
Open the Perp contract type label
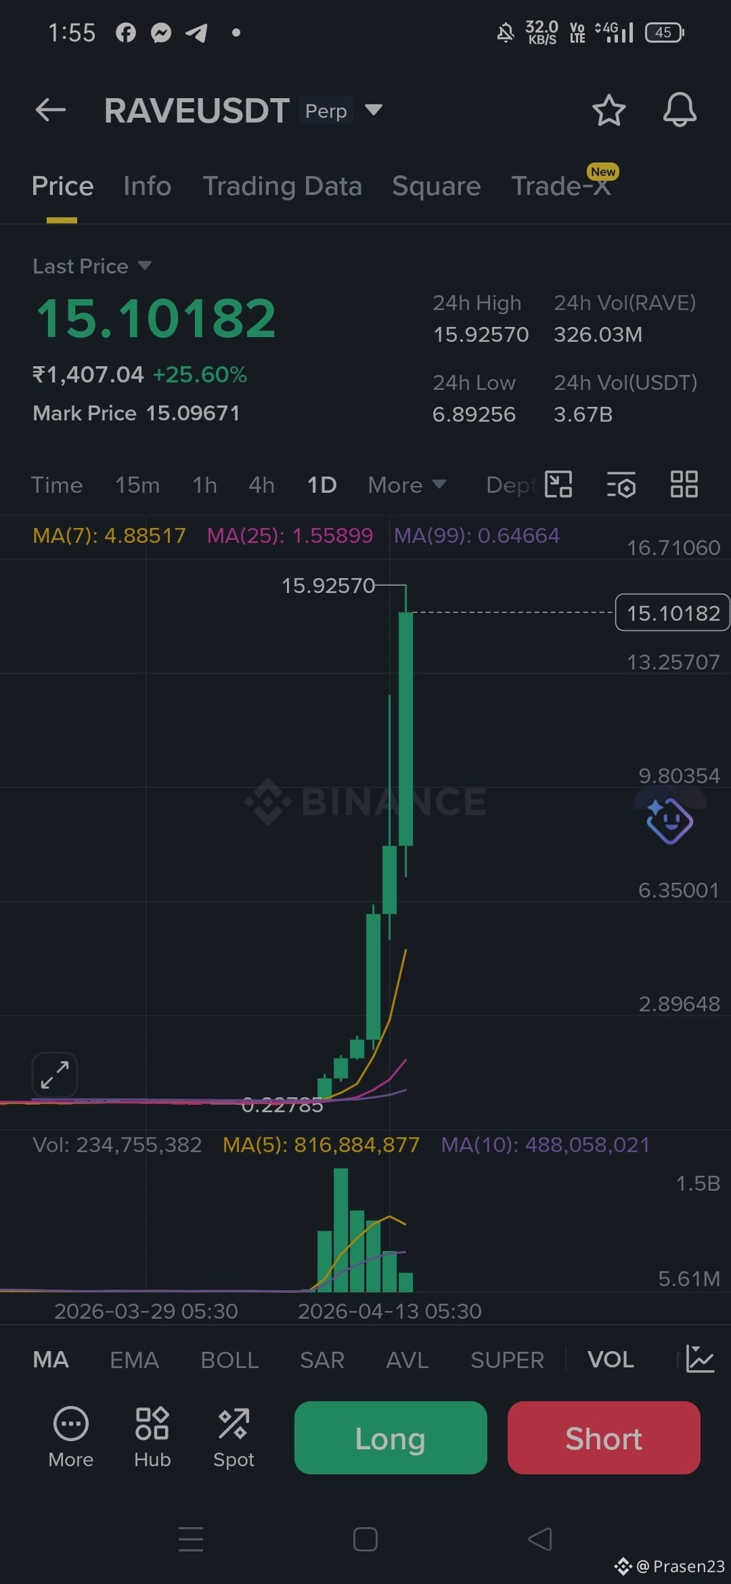point(326,110)
